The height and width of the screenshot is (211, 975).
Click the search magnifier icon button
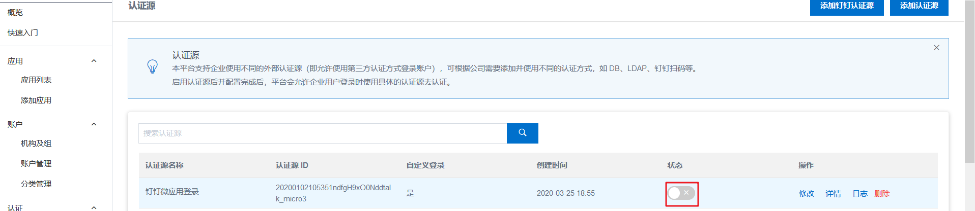coord(522,133)
